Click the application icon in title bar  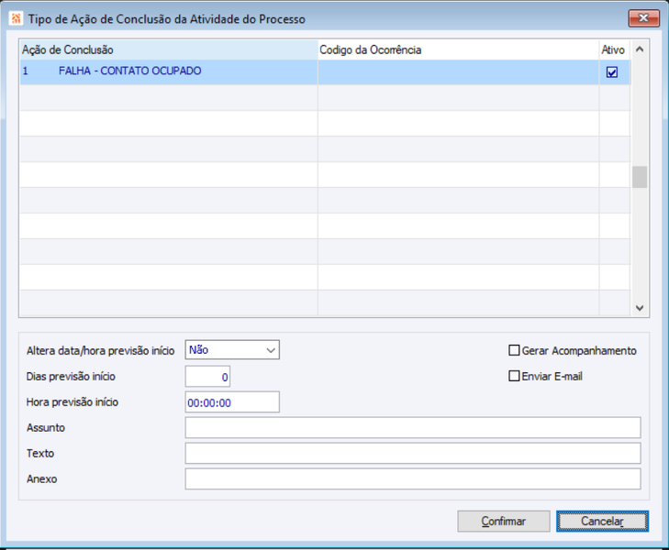[17, 18]
